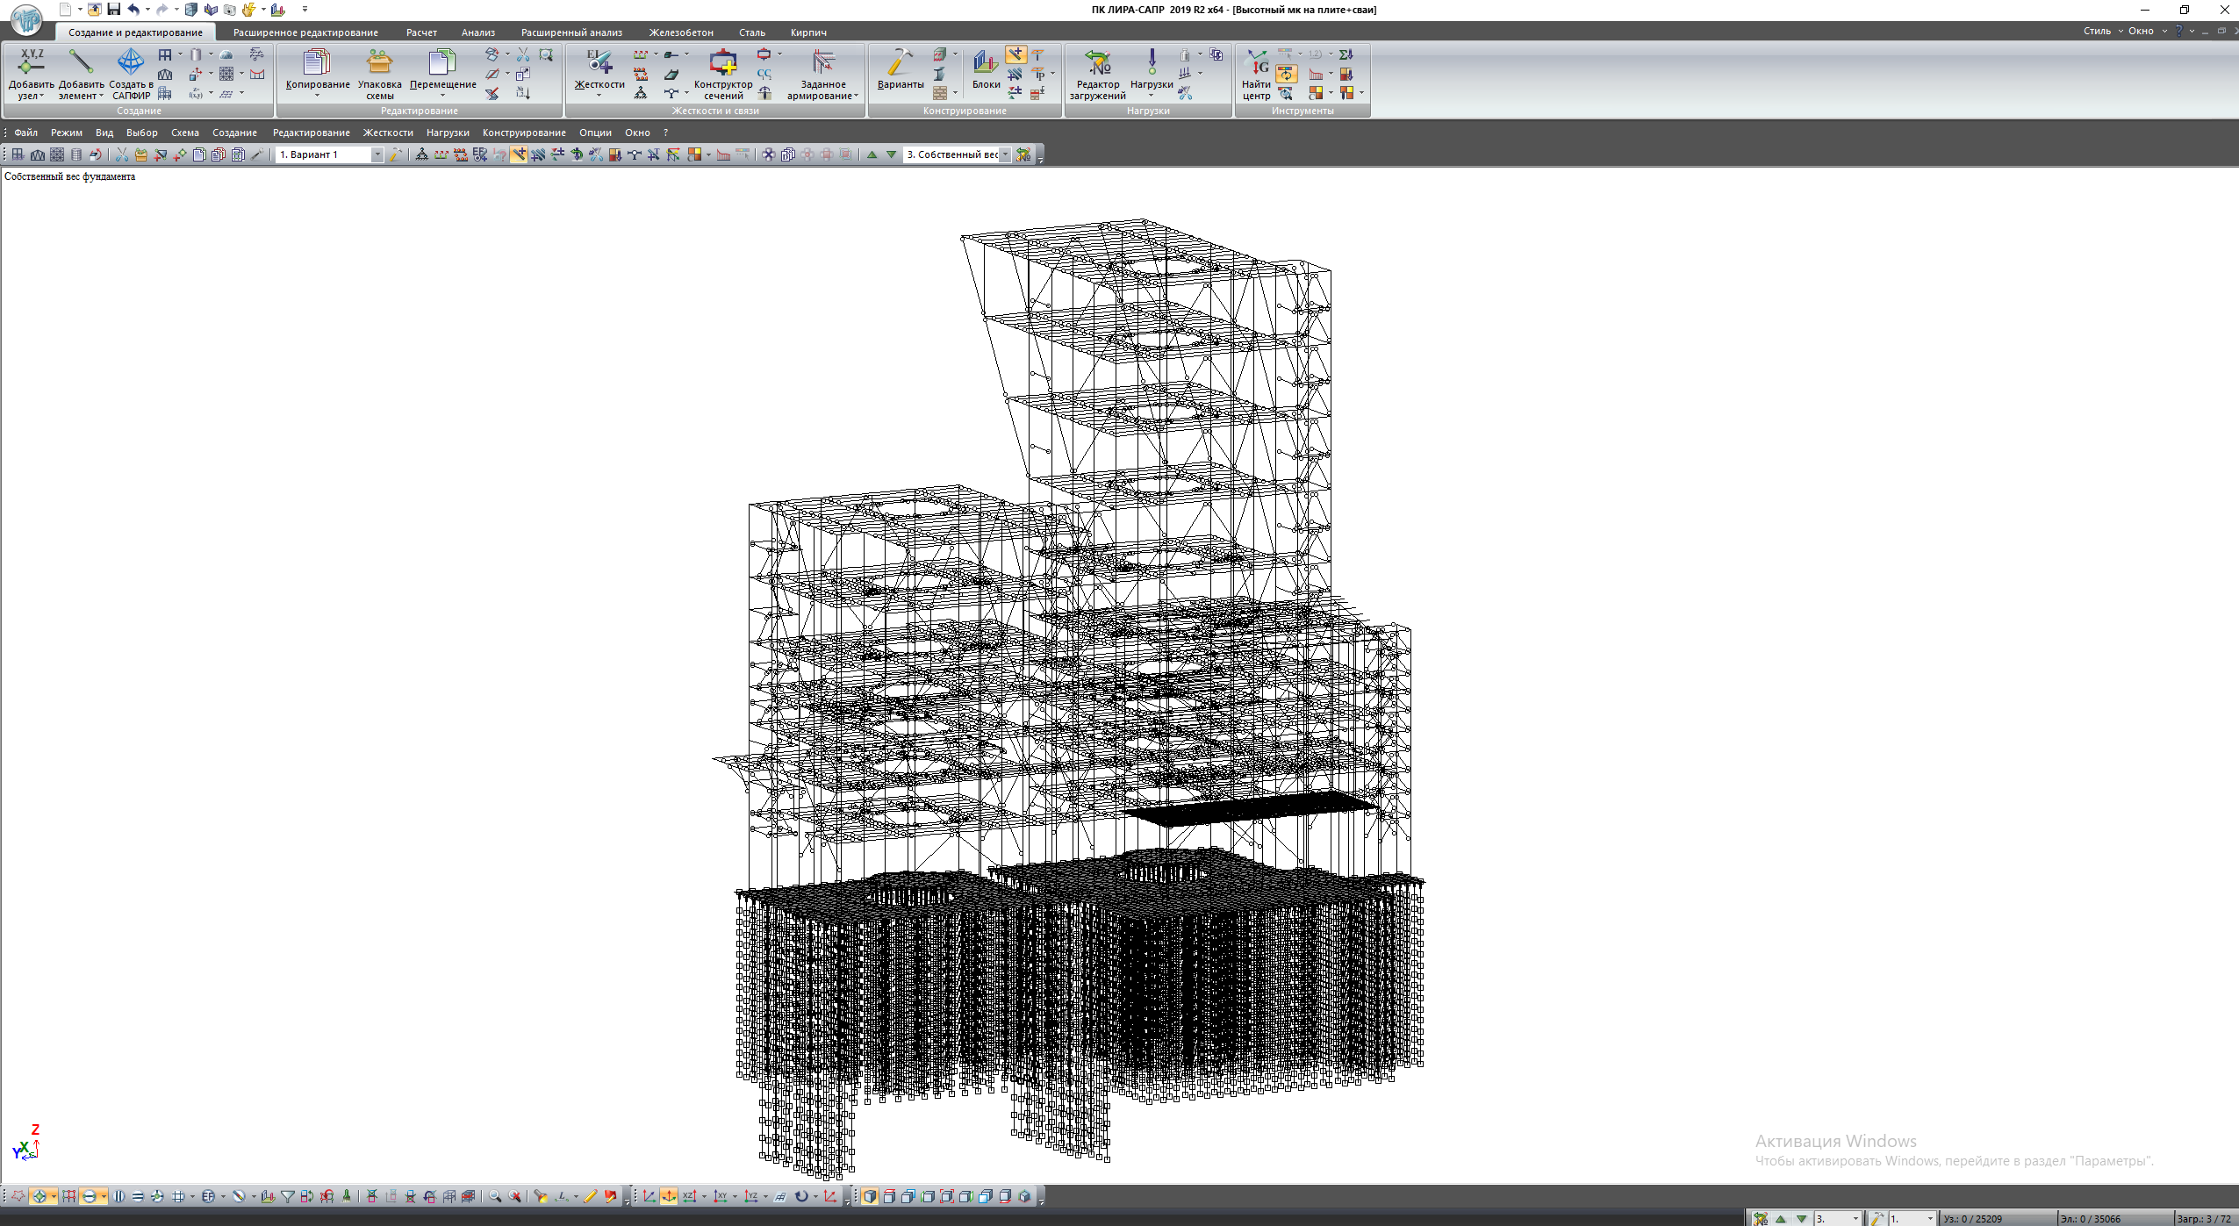Expand the Вариант 1 dropdown
Screen dimensions: 2239x1226
(377, 155)
